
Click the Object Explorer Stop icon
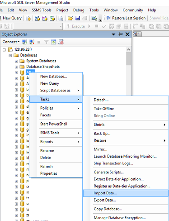pyautogui.click(x=39, y=42)
